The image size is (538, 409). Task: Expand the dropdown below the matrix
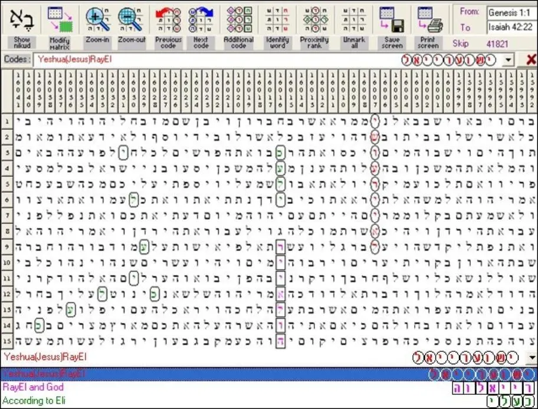coord(532,358)
